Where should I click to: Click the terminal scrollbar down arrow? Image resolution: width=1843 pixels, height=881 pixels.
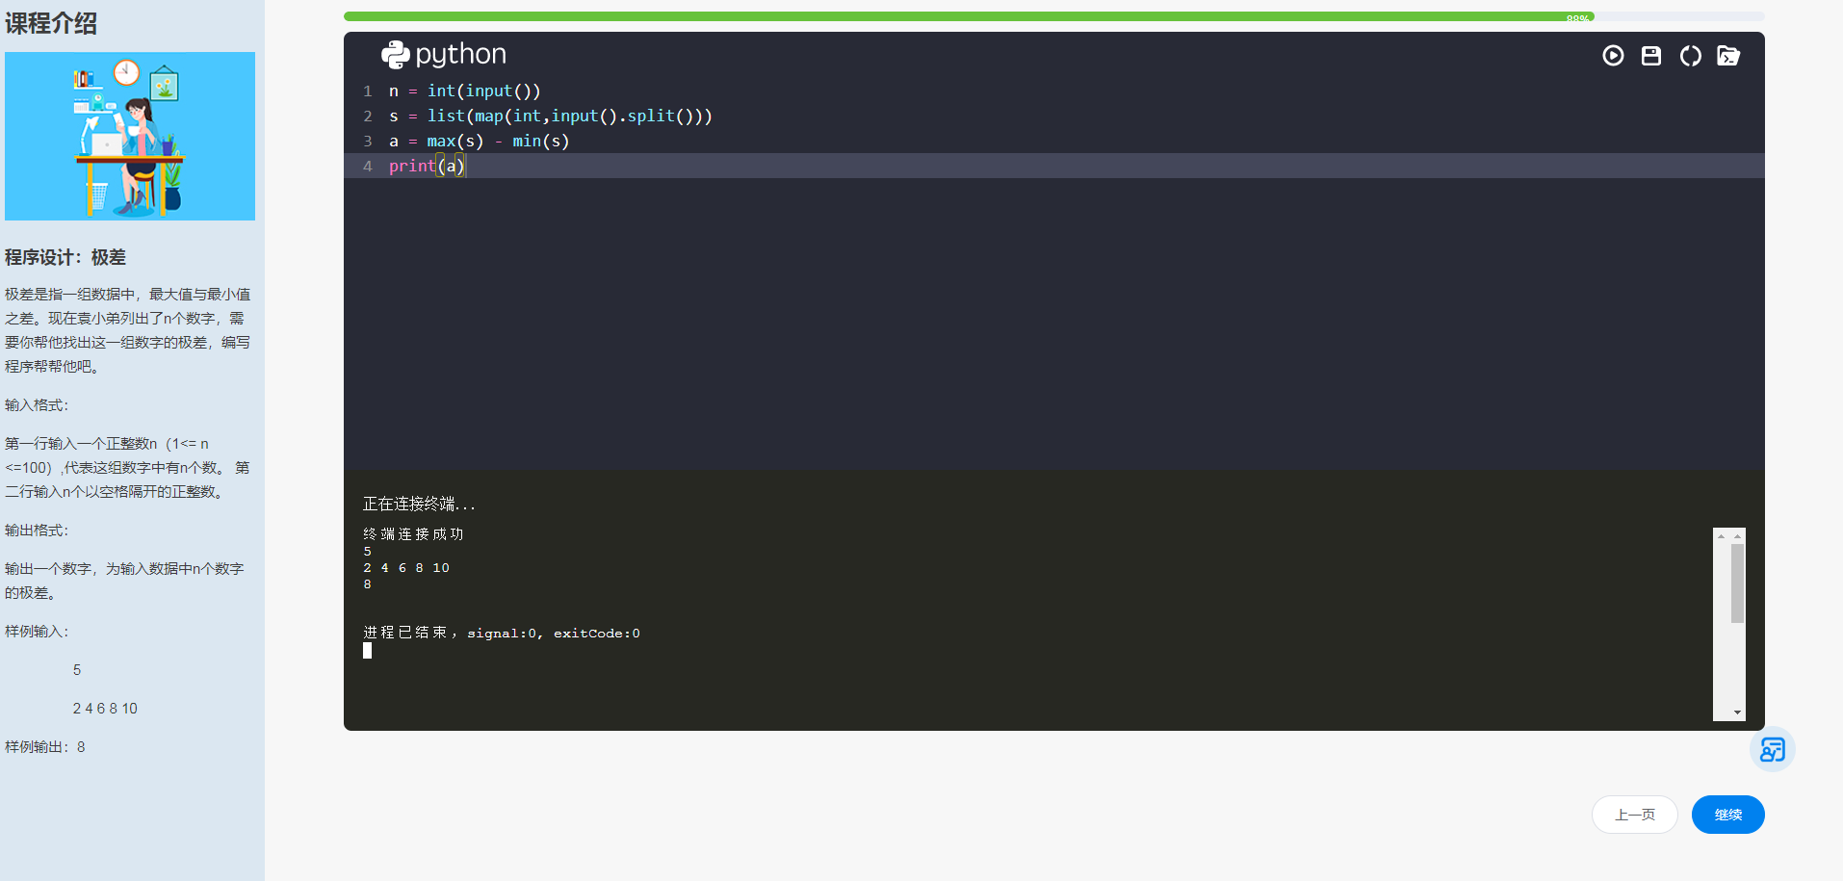1737,713
